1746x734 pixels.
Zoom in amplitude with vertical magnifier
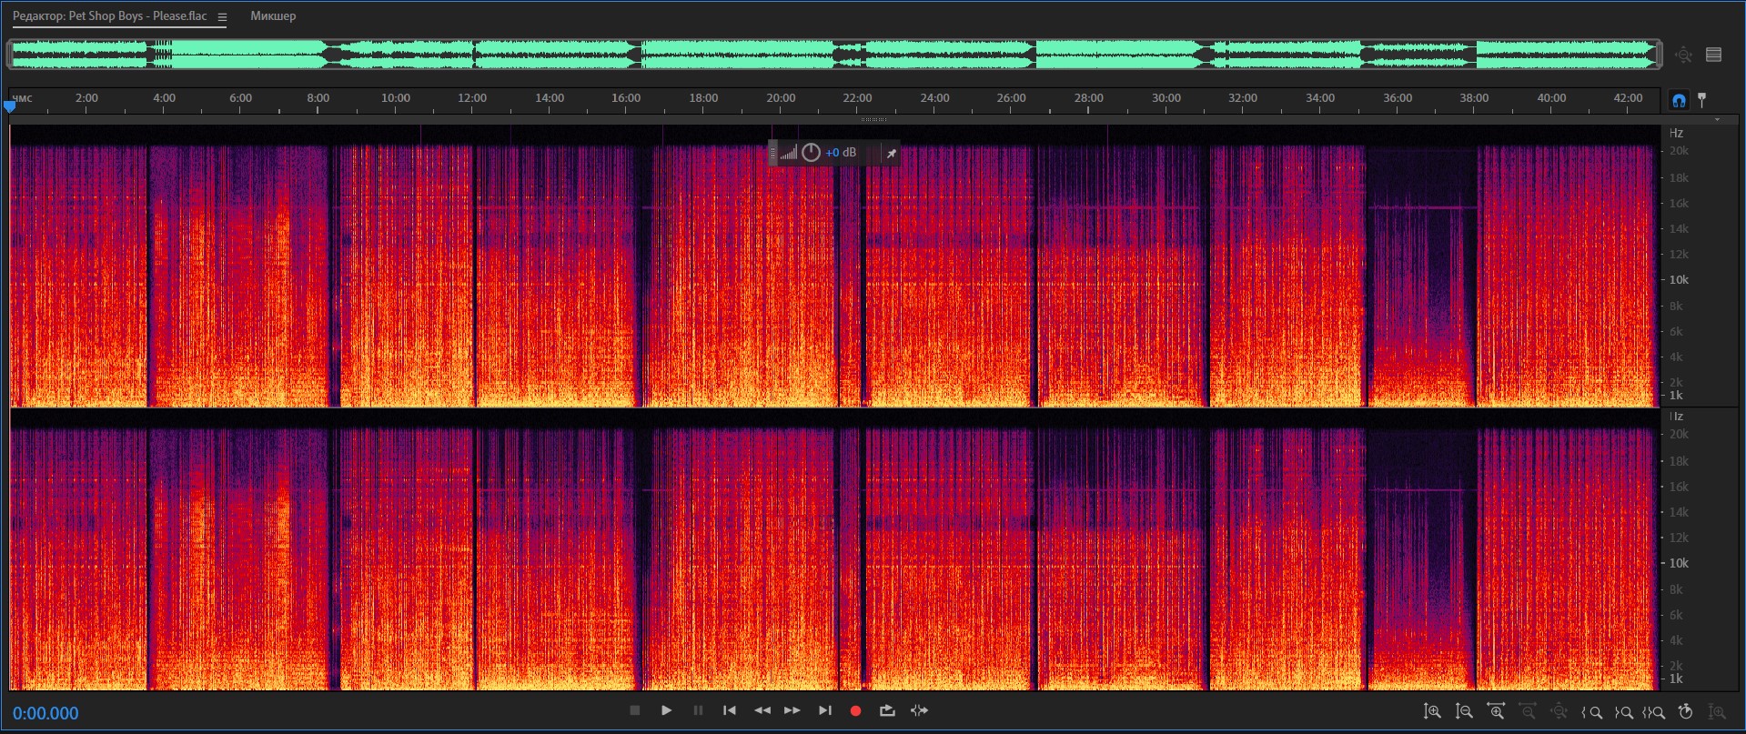point(1432,712)
